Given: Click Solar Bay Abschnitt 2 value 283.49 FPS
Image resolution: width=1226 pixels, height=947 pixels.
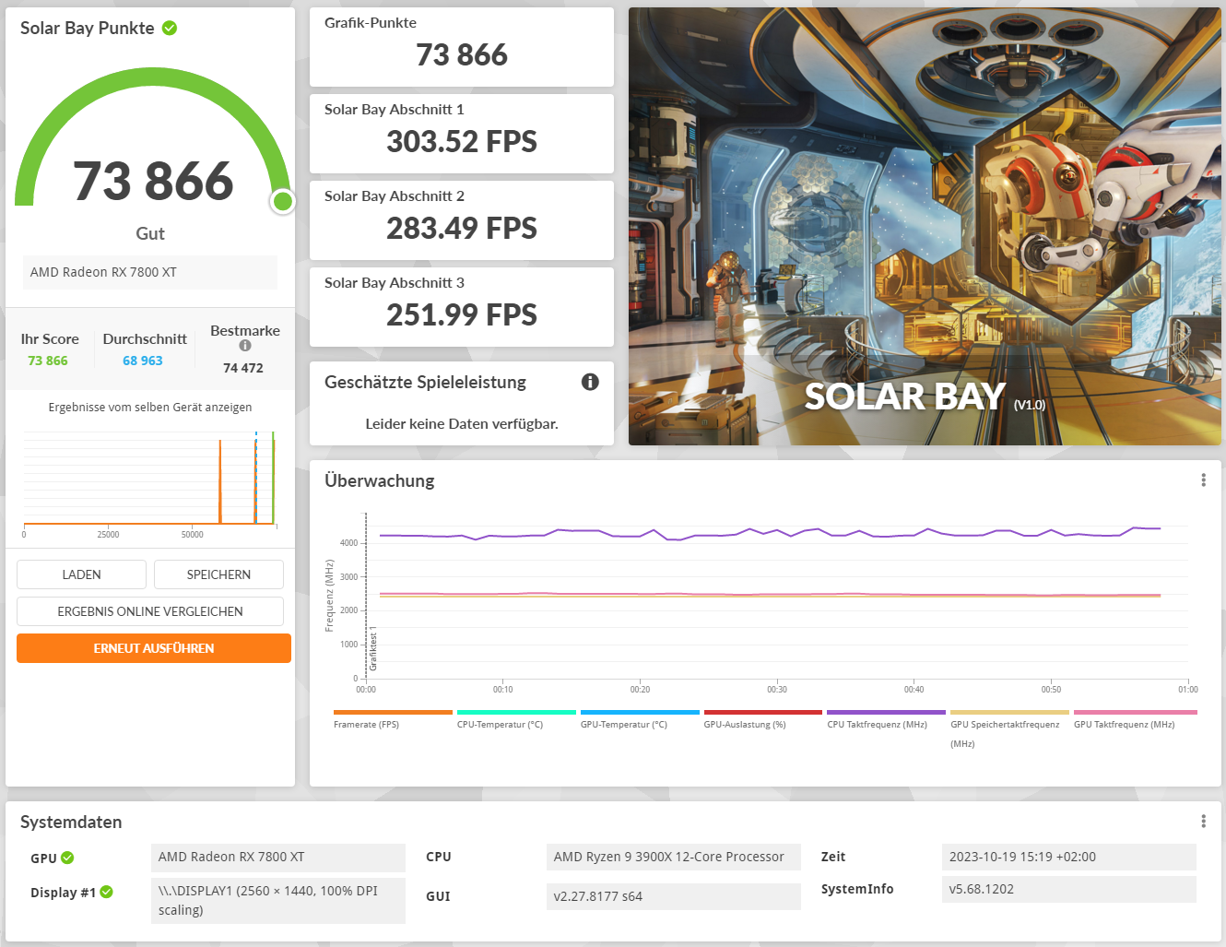Looking at the screenshot, I should click(462, 228).
